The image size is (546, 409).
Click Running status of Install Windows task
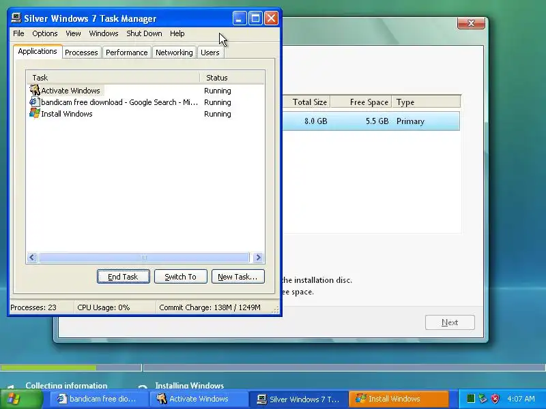[x=218, y=114]
